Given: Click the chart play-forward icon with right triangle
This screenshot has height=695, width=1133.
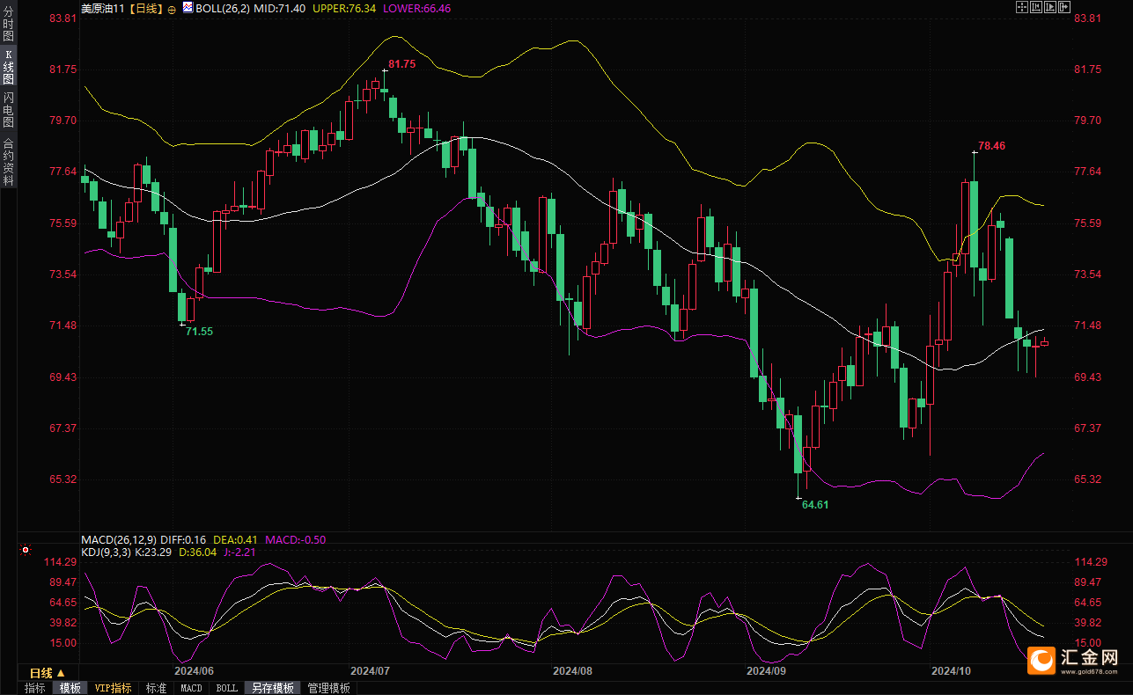Looking at the screenshot, I should tap(1050, 7).
